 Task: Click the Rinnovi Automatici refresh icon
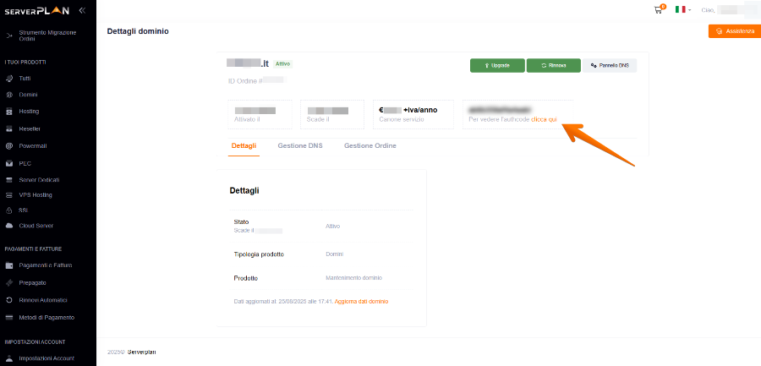pos(9,300)
